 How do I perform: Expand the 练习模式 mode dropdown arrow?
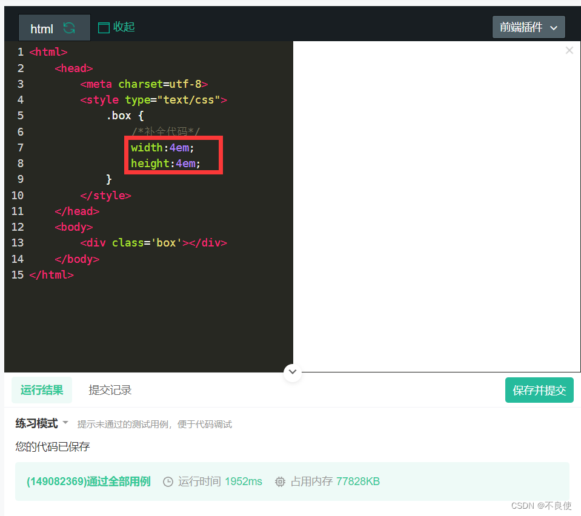point(65,422)
